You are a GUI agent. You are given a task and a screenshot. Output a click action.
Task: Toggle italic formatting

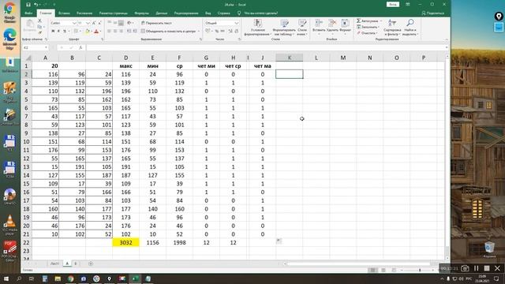tap(58, 32)
